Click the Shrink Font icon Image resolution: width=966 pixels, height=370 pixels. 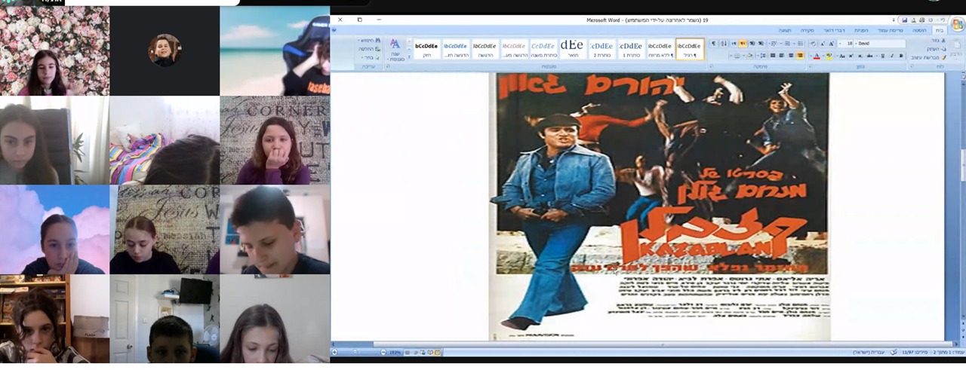coord(823,44)
